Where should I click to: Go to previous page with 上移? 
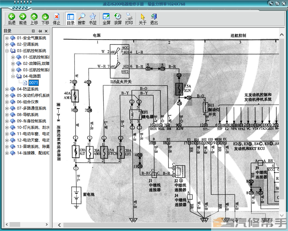tap(34, 19)
